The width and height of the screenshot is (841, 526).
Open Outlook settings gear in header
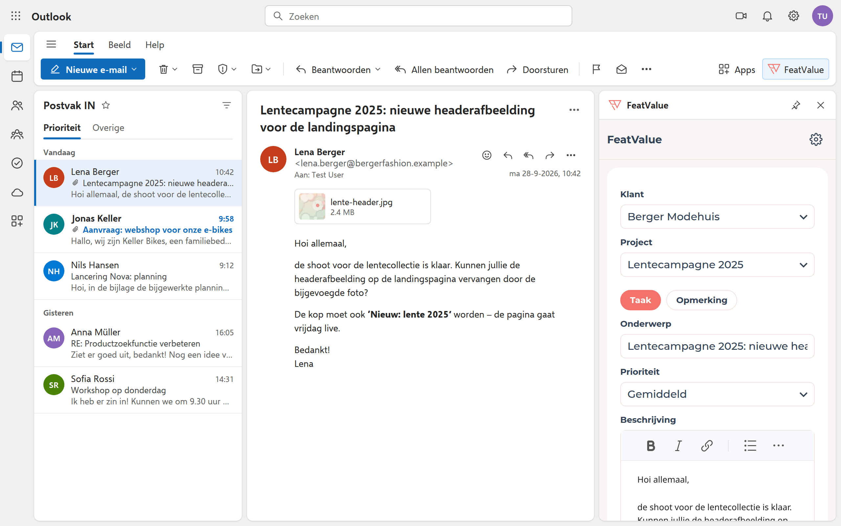(793, 16)
